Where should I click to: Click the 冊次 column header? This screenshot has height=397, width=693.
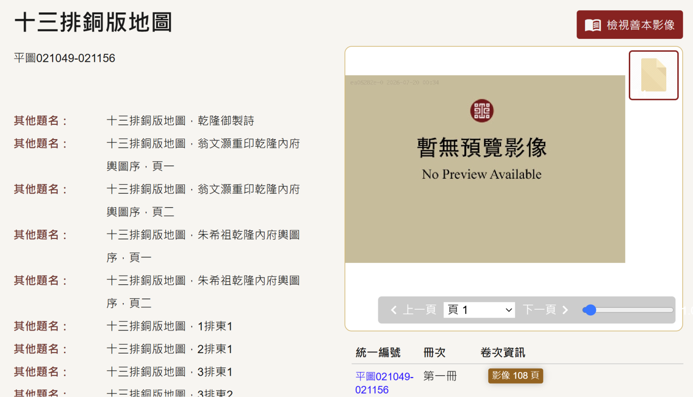[x=434, y=353]
